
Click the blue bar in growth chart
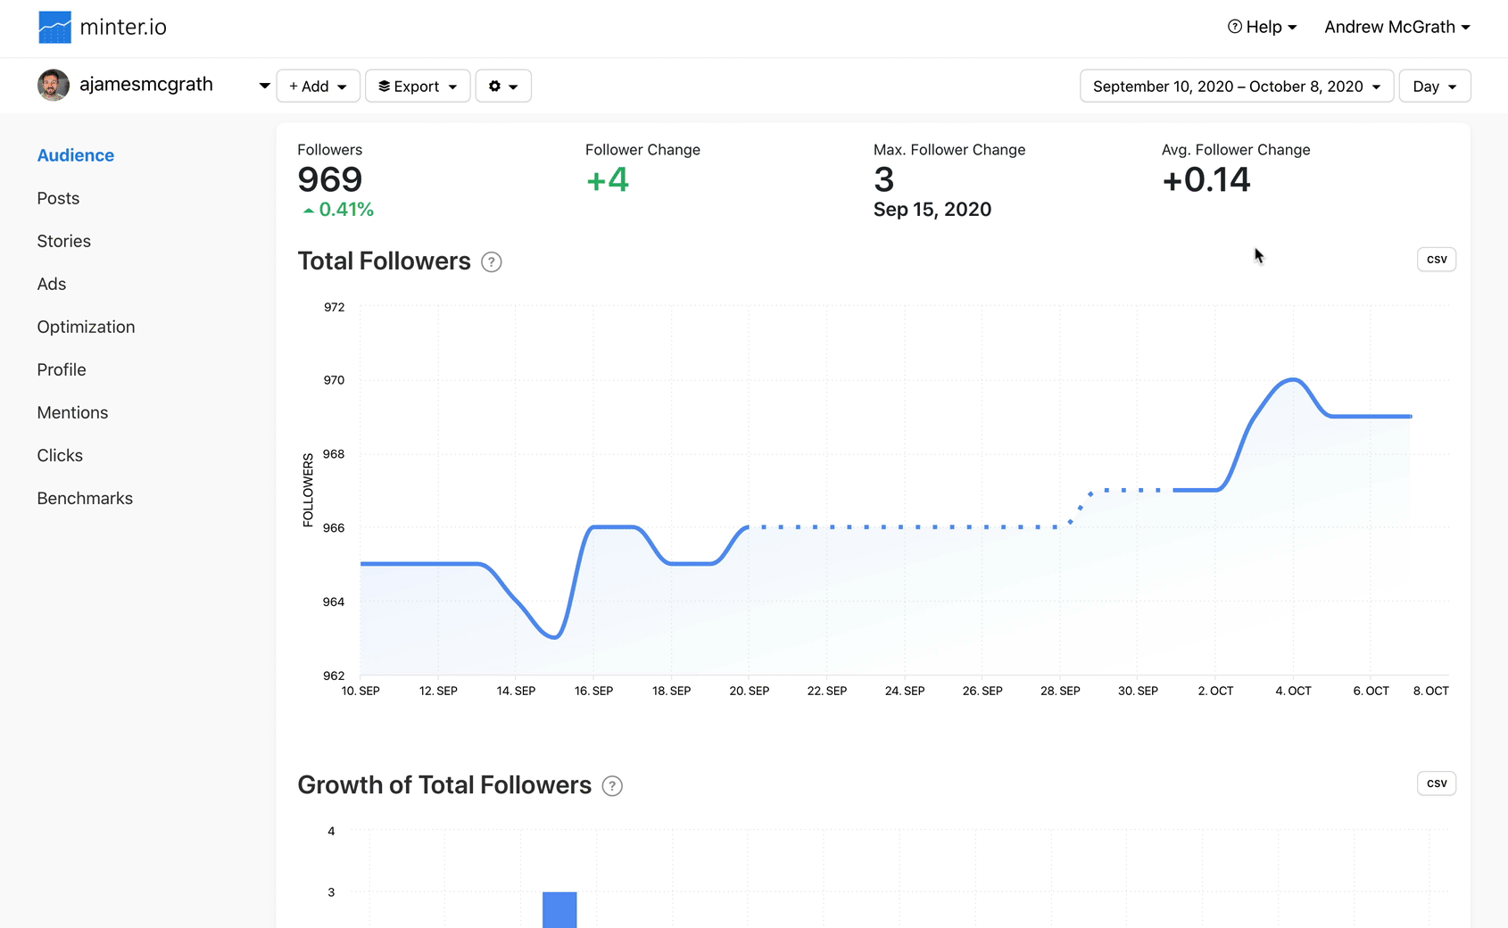[x=559, y=909]
